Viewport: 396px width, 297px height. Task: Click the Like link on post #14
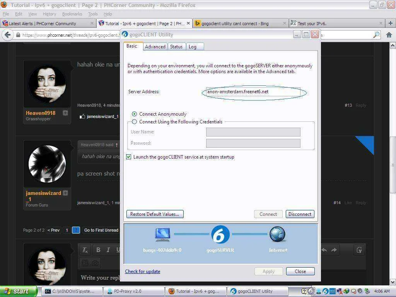click(348, 203)
